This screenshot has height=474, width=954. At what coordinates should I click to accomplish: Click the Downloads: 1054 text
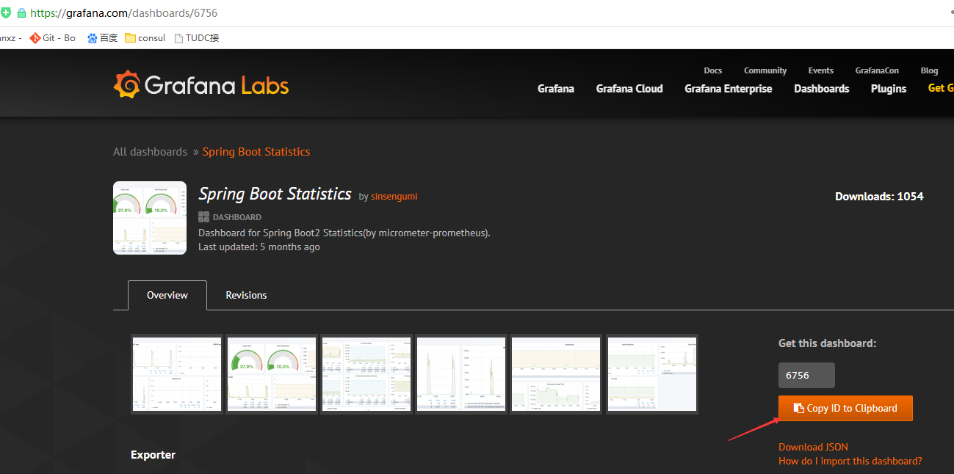879,197
